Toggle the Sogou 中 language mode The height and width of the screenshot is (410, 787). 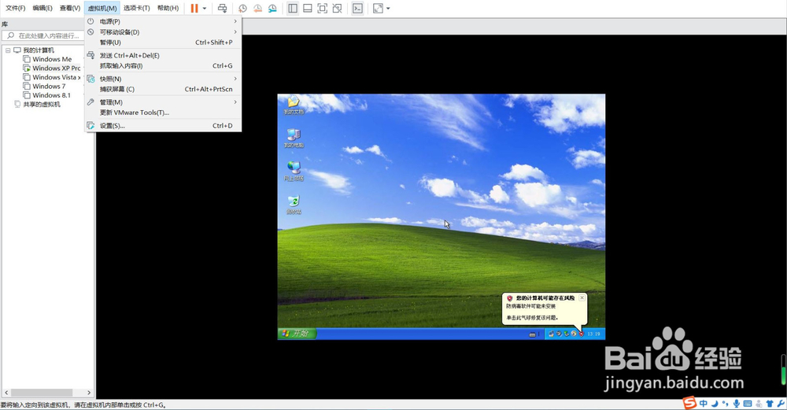pos(703,404)
